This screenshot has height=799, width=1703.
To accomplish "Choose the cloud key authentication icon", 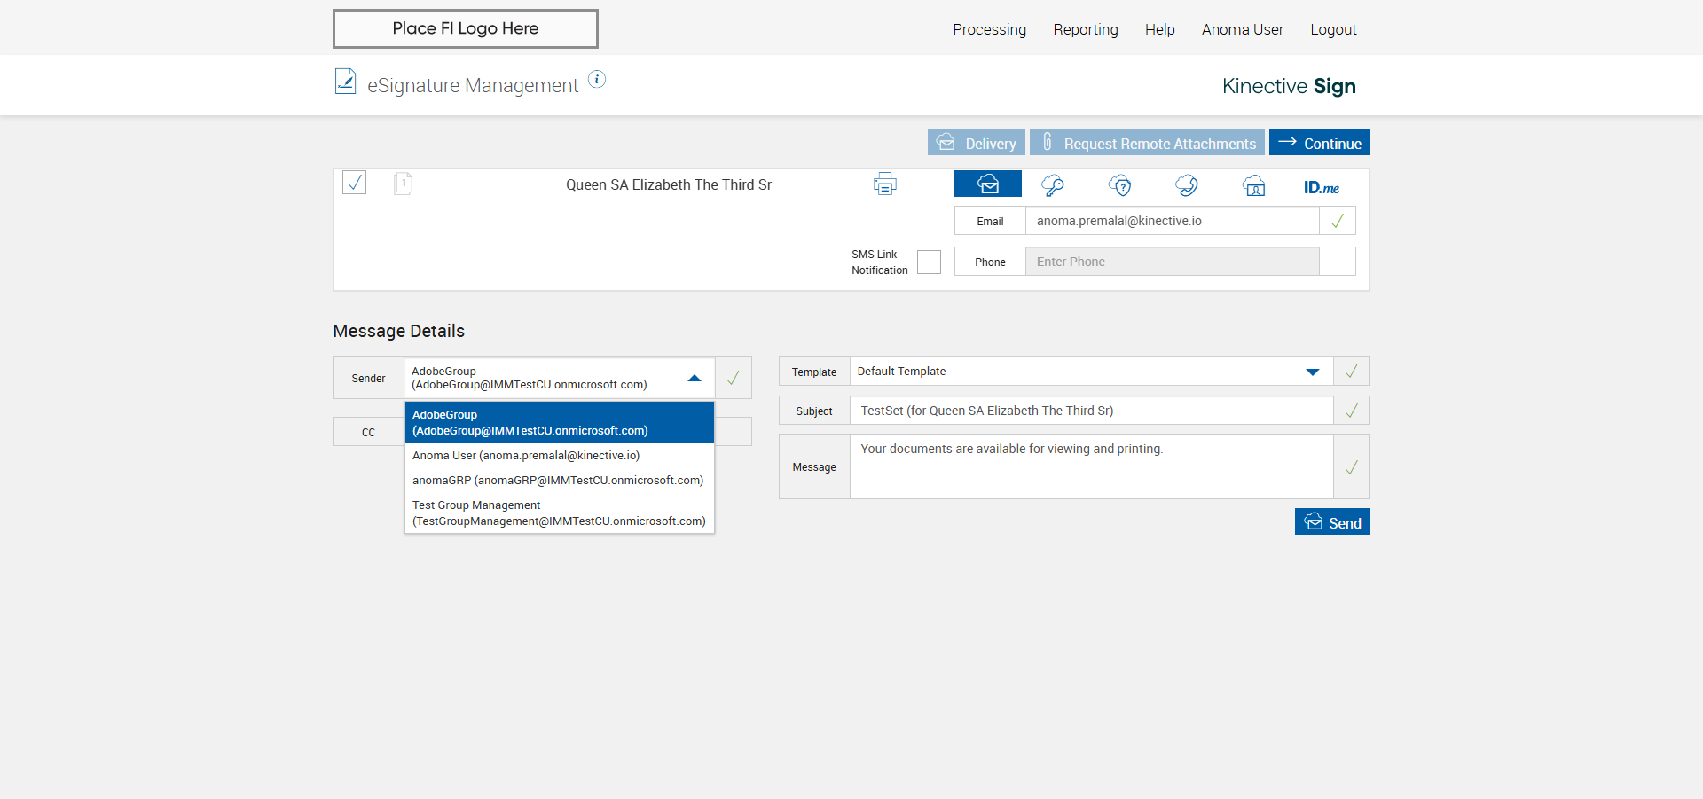I will 1053,185.
